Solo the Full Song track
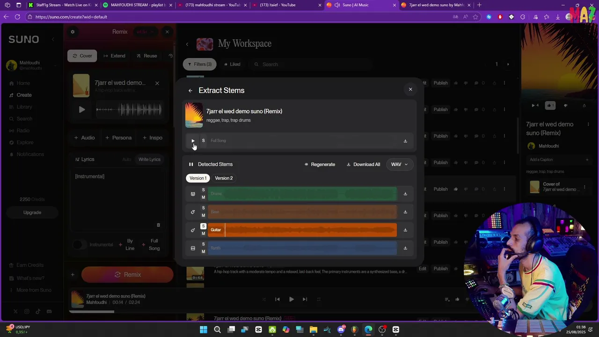The image size is (599, 337). coord(203,140)
